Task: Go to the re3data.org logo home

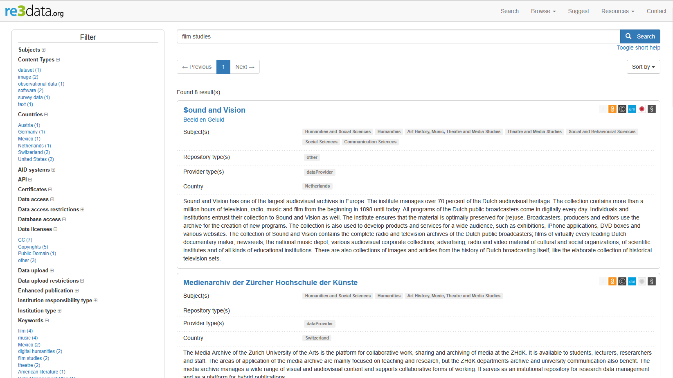Action: point(34,11)
